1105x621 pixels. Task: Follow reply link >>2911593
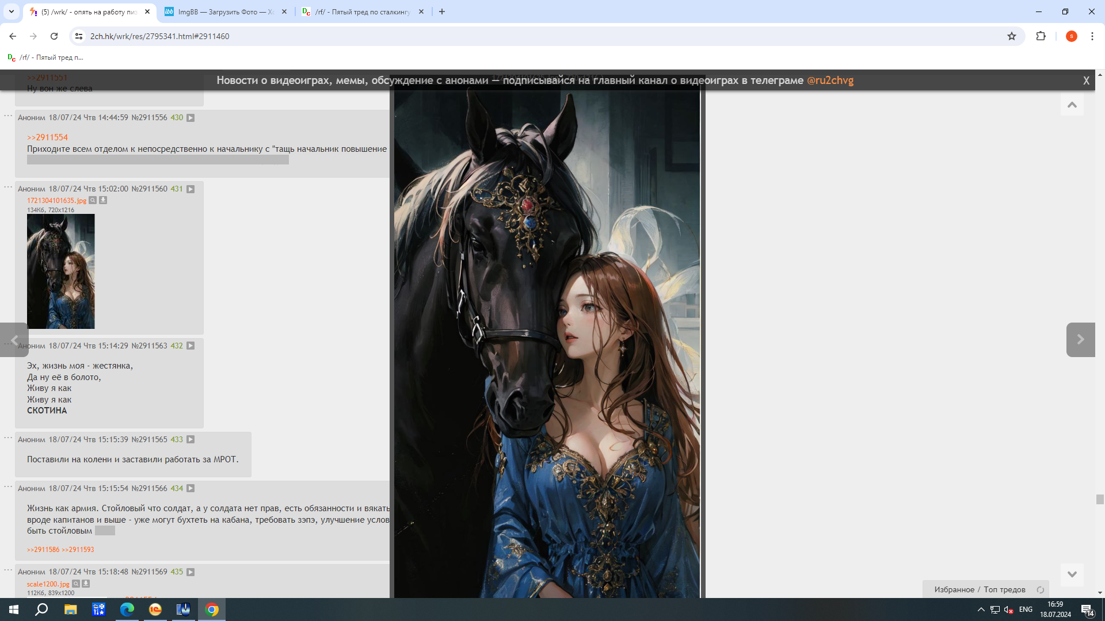click(x=78, y=550)
